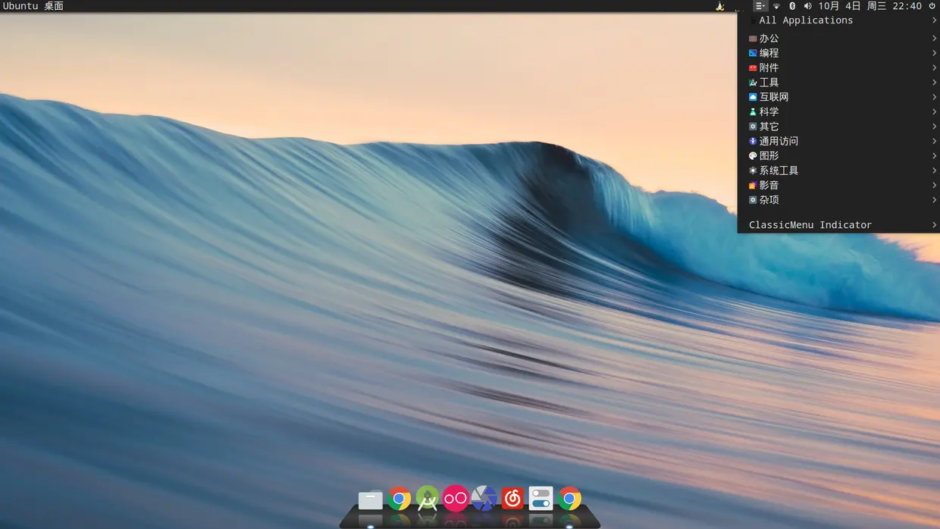Launch Android Studio from the dock

pos(428,499)
